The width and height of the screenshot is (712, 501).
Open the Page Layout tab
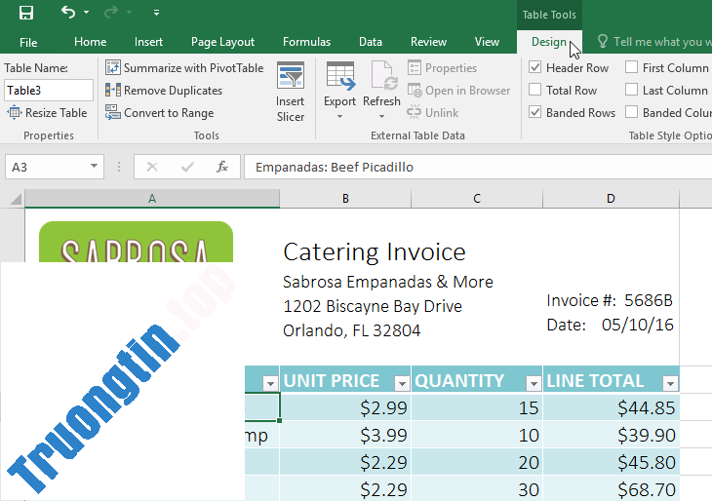222,42
